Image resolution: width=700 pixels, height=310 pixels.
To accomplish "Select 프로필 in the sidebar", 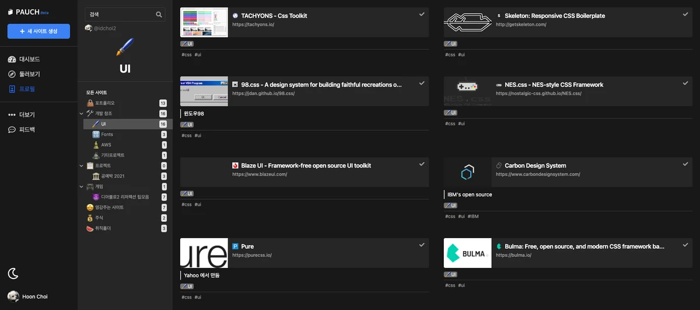I will pos(22,89).
